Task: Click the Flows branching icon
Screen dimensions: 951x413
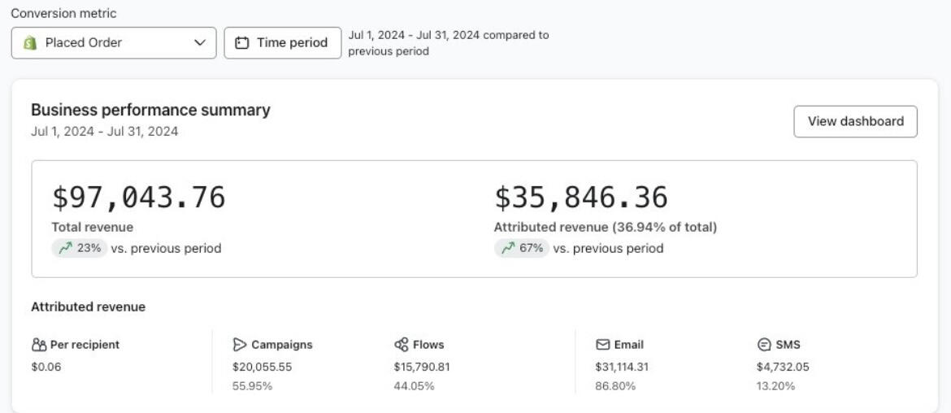Action: click(x=401, y=345)
